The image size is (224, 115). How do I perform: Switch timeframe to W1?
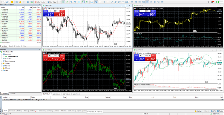(158, 2)
